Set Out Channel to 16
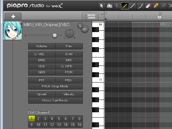 [79, 124]
